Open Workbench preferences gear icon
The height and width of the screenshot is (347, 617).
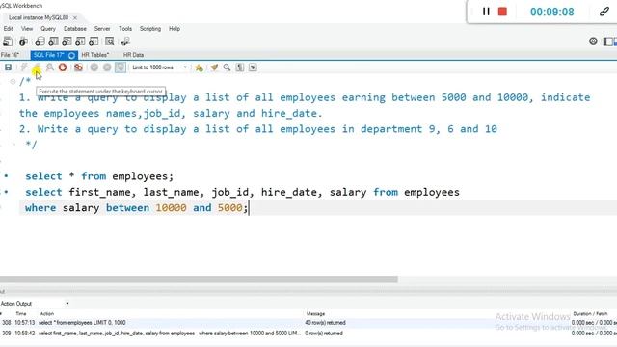(x=593, y=41)
